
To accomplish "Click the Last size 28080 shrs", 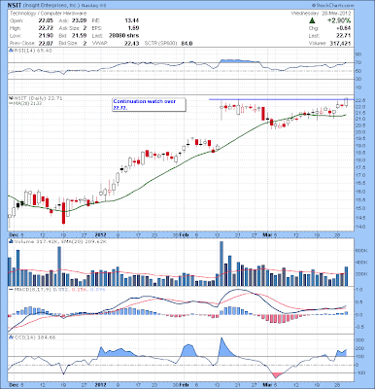I will click(124, 36).
